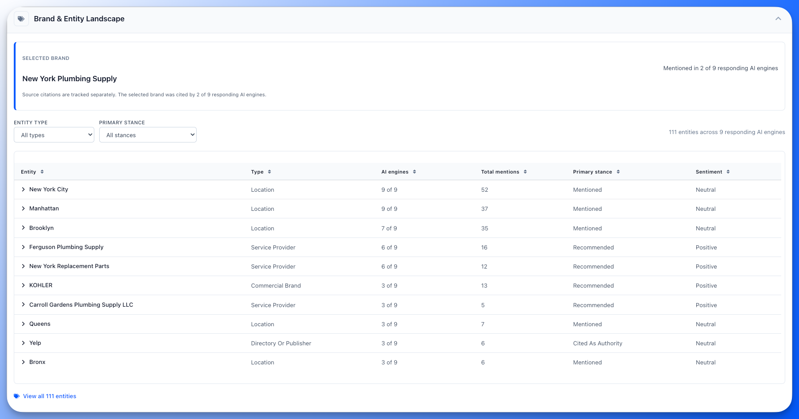Image resolution: width=799 pixels, height=419 pixels.
Task: Click the Sentiment column header label
Action: (x=709, y=172)
